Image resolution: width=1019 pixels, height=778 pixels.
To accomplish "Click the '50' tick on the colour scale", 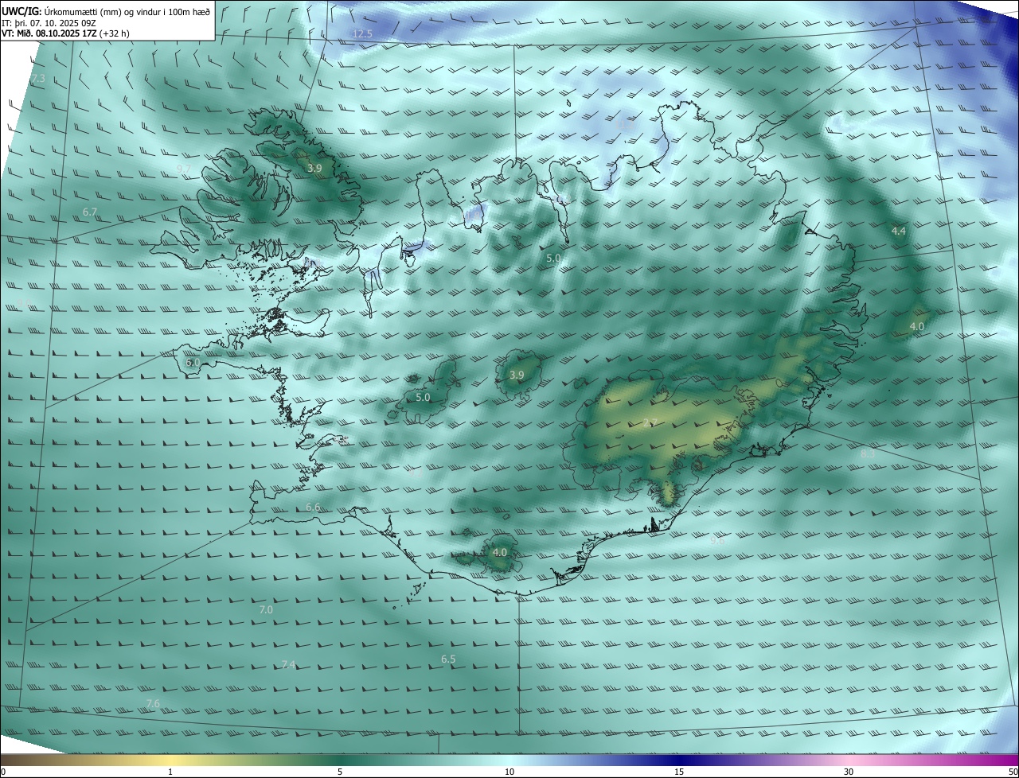I will pyautogui.click(x=1013, y=772).
